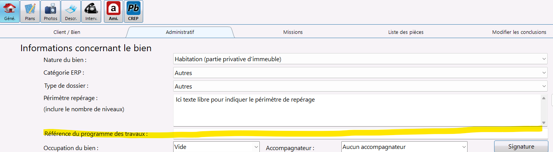Click the Périmètre repérage text area

point(357,110)
